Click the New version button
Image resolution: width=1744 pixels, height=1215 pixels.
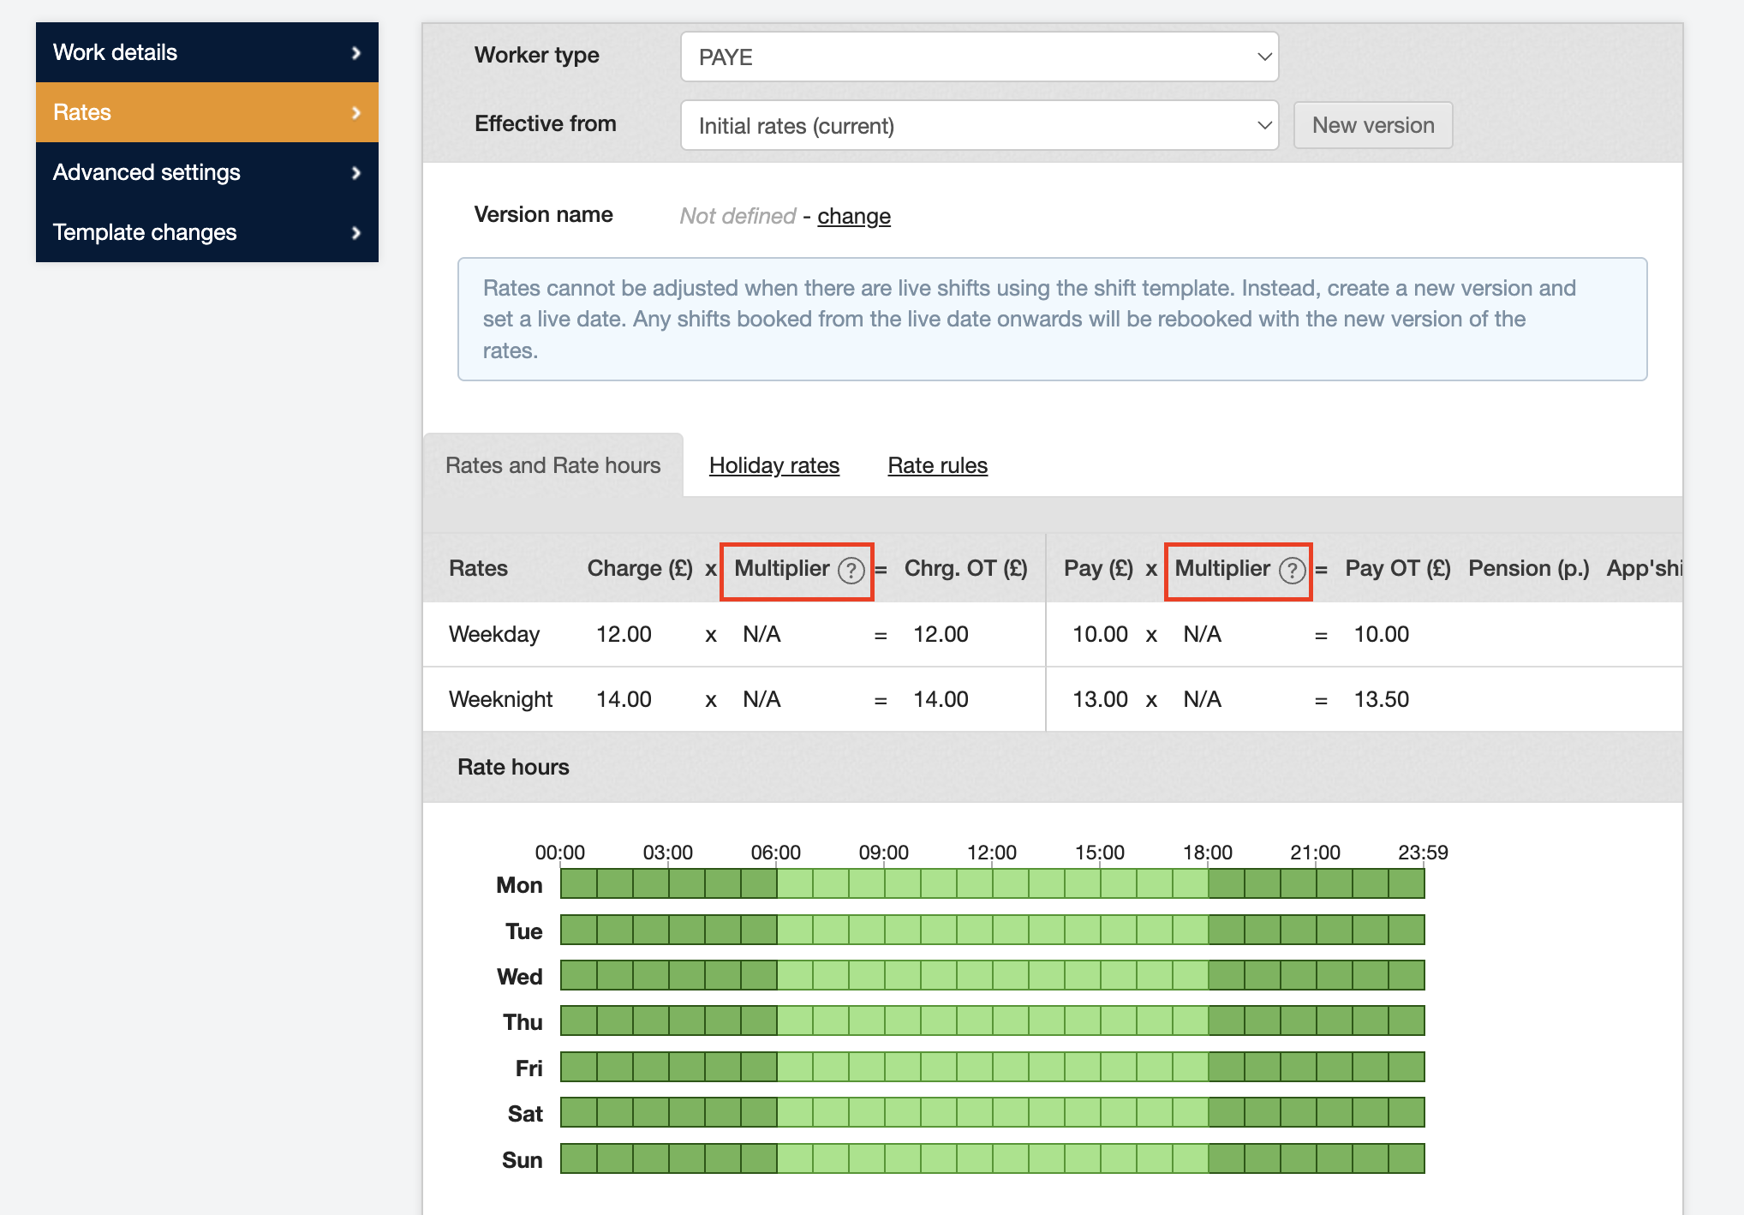click(x=1372, y=126)
